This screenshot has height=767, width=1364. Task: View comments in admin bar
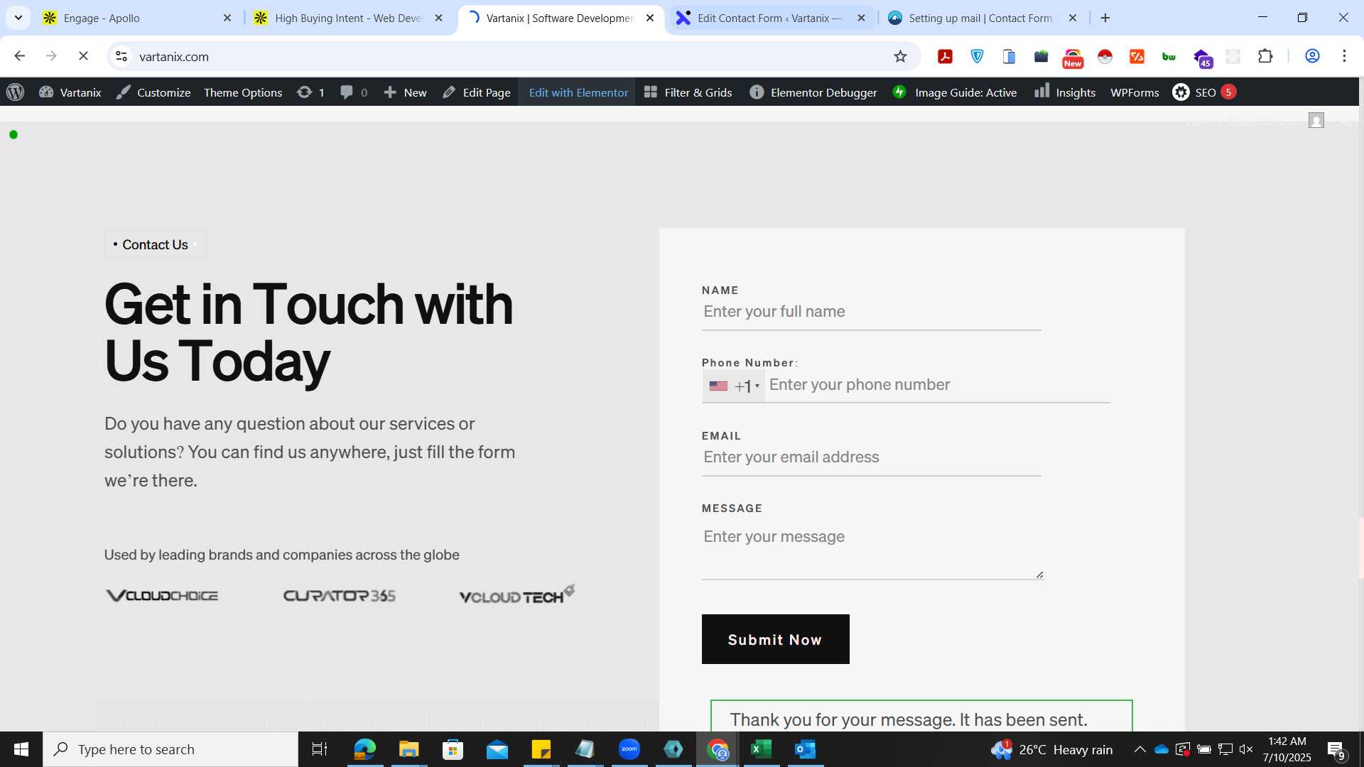click(354, 92)
